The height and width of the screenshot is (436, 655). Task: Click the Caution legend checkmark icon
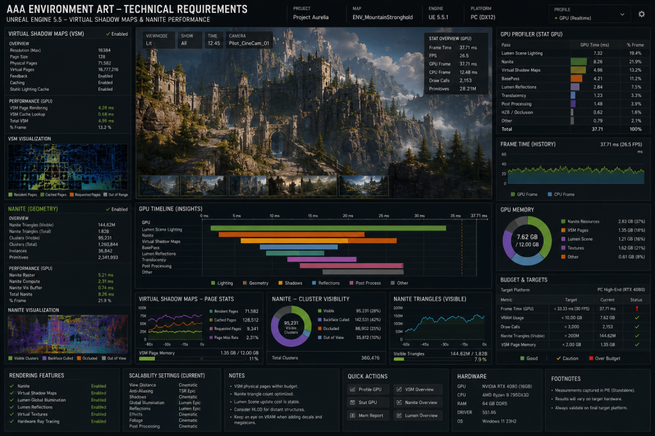point(558,358)
